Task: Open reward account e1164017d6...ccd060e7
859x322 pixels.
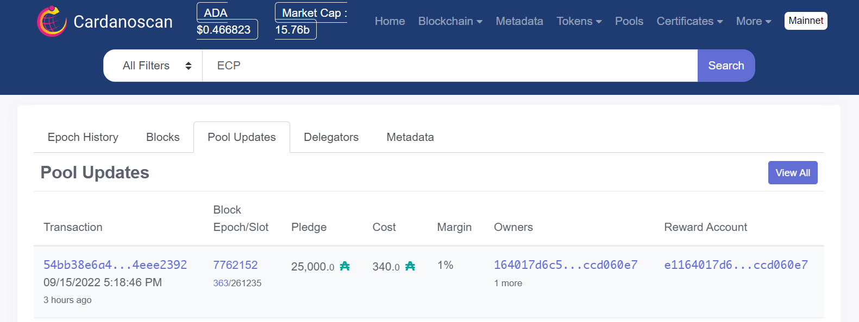Action: [736, 265]
